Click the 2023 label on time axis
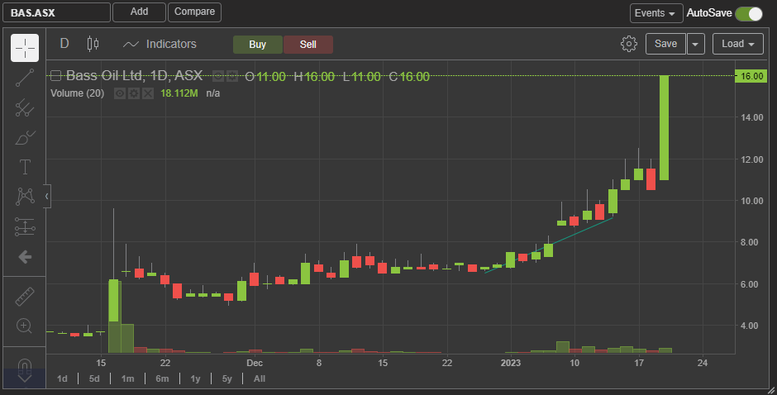The image size is (777, 395). point(510,363)
